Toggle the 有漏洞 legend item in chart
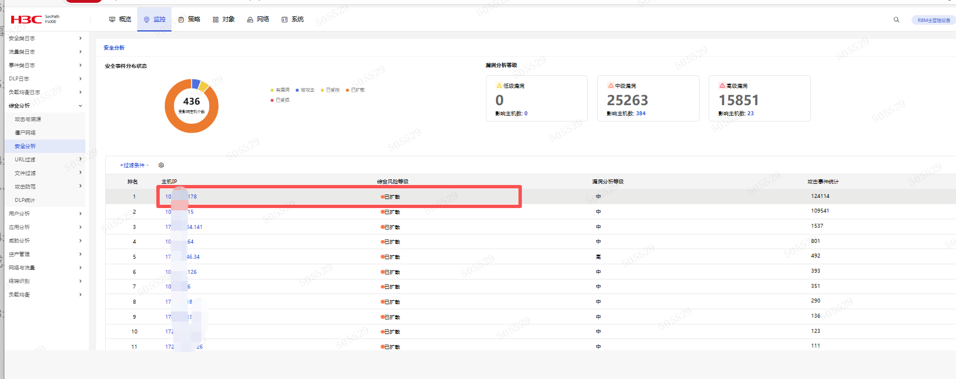This screenshot has width=956, height=379. pos(280,90)
